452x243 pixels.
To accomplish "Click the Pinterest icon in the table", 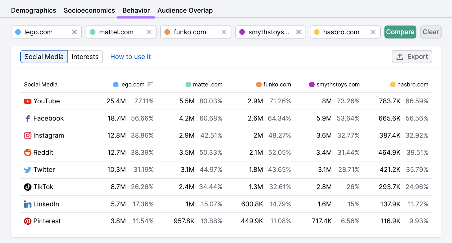I will (27, 221).
